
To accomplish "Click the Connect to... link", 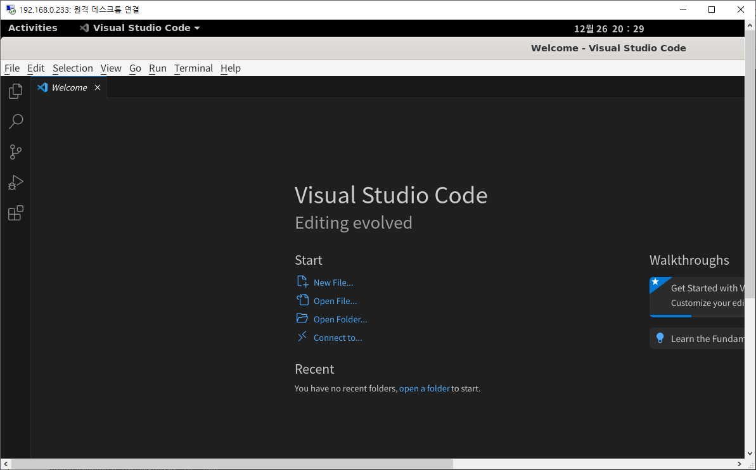I will [x=338, y=338].
